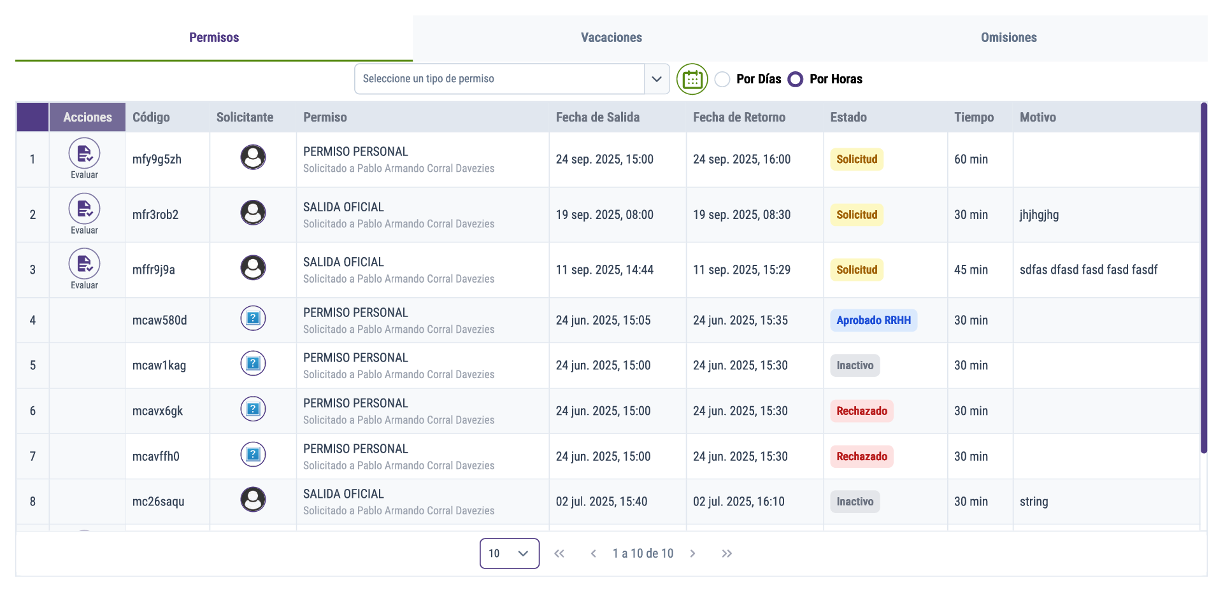Click the Estado column header
This screenshot has height=592, width=1223.
(848, 117)
